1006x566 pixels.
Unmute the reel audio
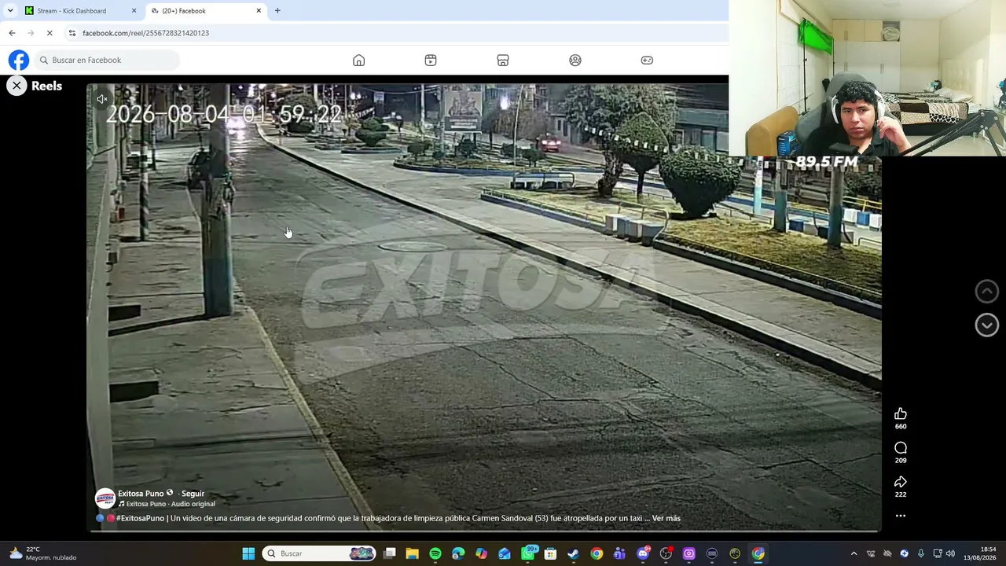click(x=102, y=99)
